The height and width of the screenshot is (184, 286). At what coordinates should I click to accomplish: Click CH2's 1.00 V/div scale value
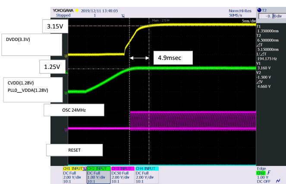[x=96, y=177]
